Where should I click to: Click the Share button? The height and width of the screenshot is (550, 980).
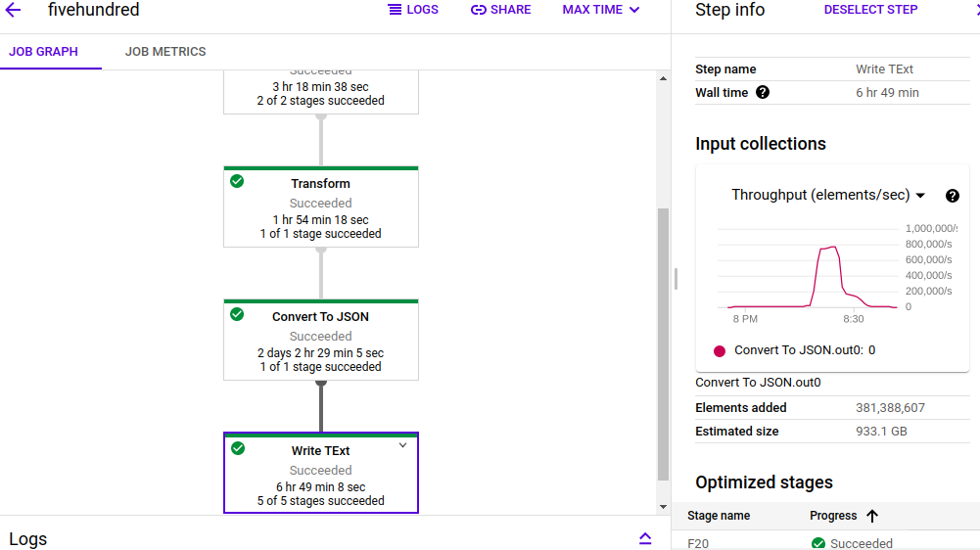pos(500,10)
